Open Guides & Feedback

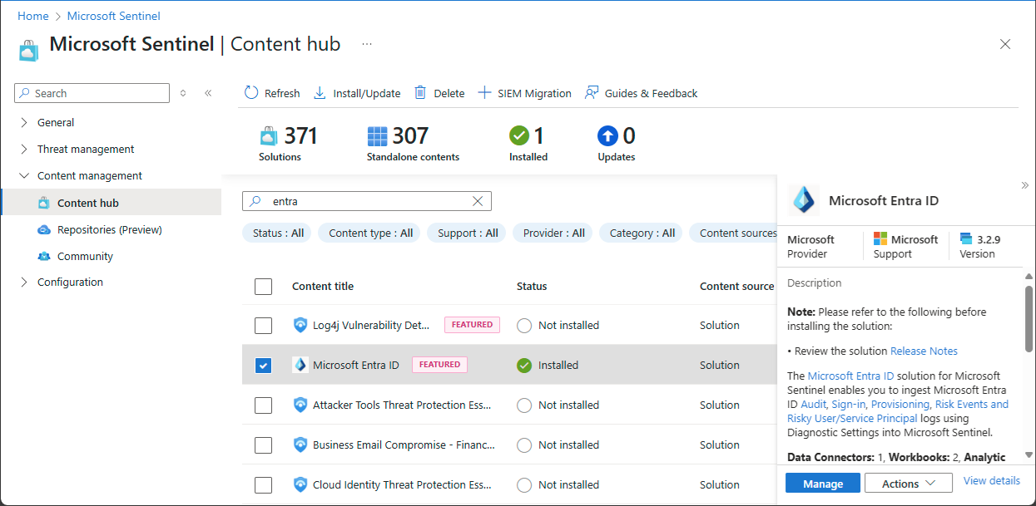pyautogui.click(x=641, y=93)
